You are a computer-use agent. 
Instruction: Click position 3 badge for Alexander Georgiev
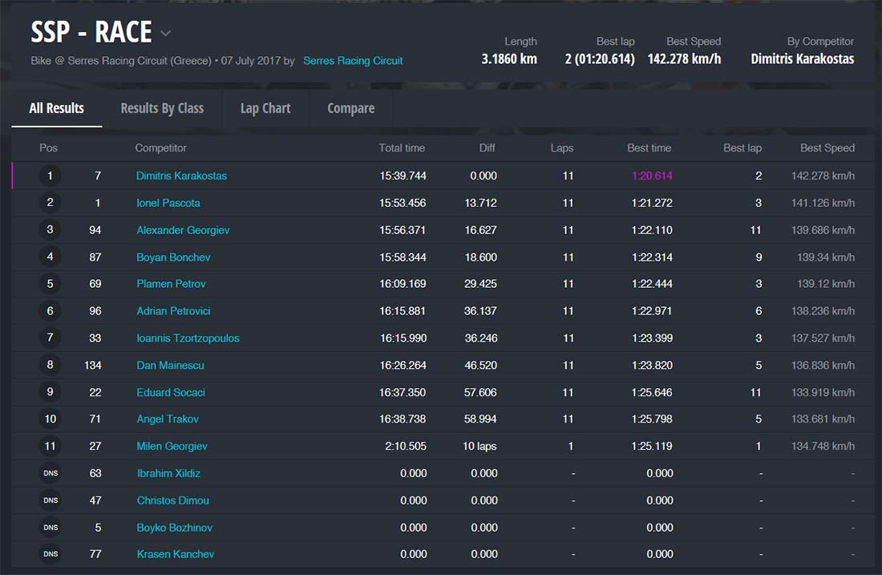point(50,230)
